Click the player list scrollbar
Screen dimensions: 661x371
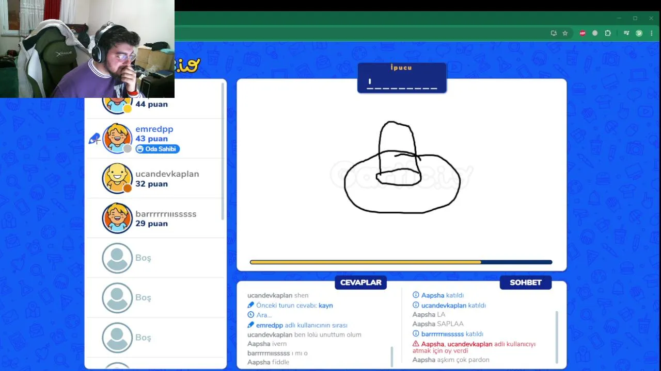[223, 150]
